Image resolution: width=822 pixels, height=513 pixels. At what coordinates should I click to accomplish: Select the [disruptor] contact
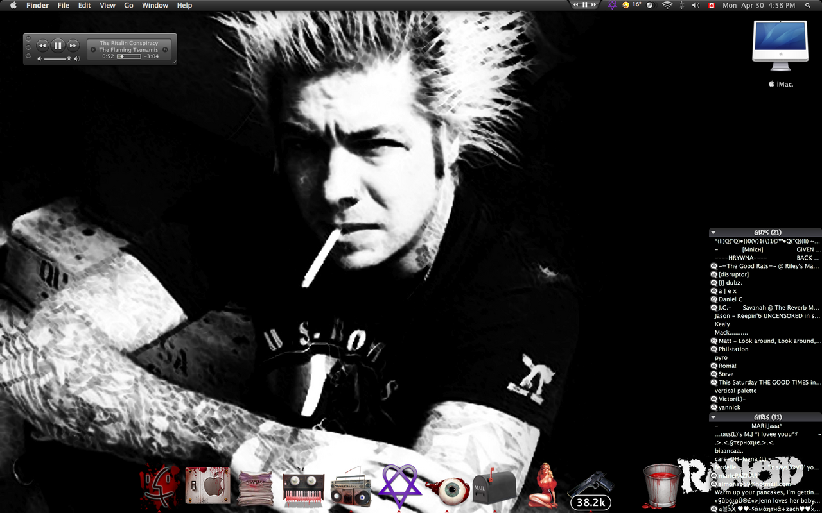(765, 274)
